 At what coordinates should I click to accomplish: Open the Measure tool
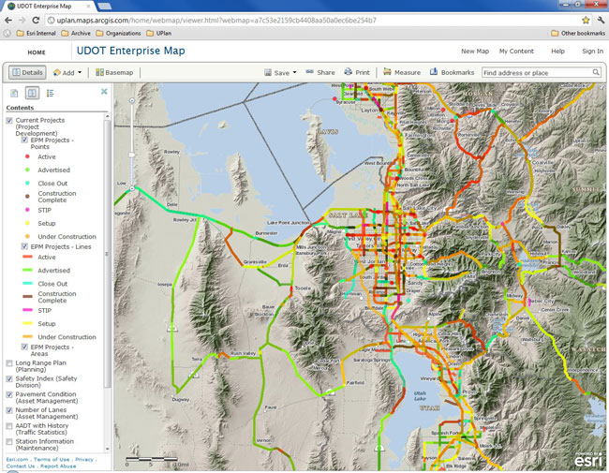(x=402, y=73)
